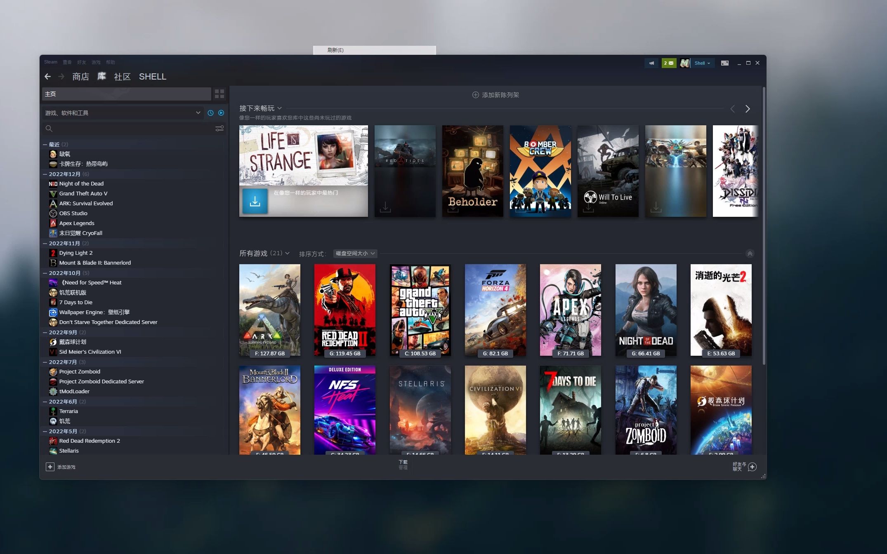Open the 查看 menu

tap(67, 62)
